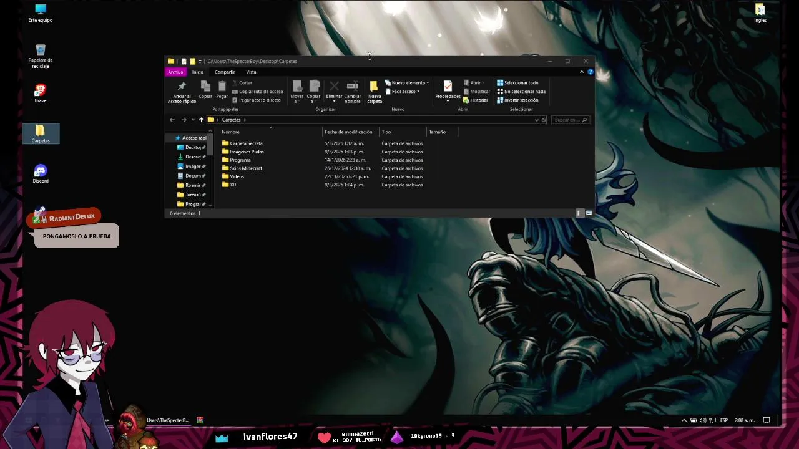This screenshot has width=799, height=449.
Task: Open the recent locations dropdown arrow
Action: 193,120
